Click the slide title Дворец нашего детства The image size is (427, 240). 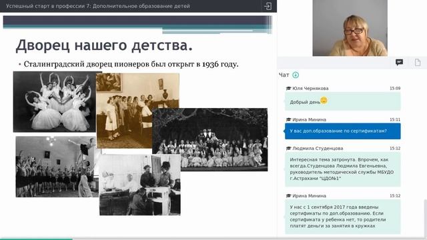pos(104,45)
